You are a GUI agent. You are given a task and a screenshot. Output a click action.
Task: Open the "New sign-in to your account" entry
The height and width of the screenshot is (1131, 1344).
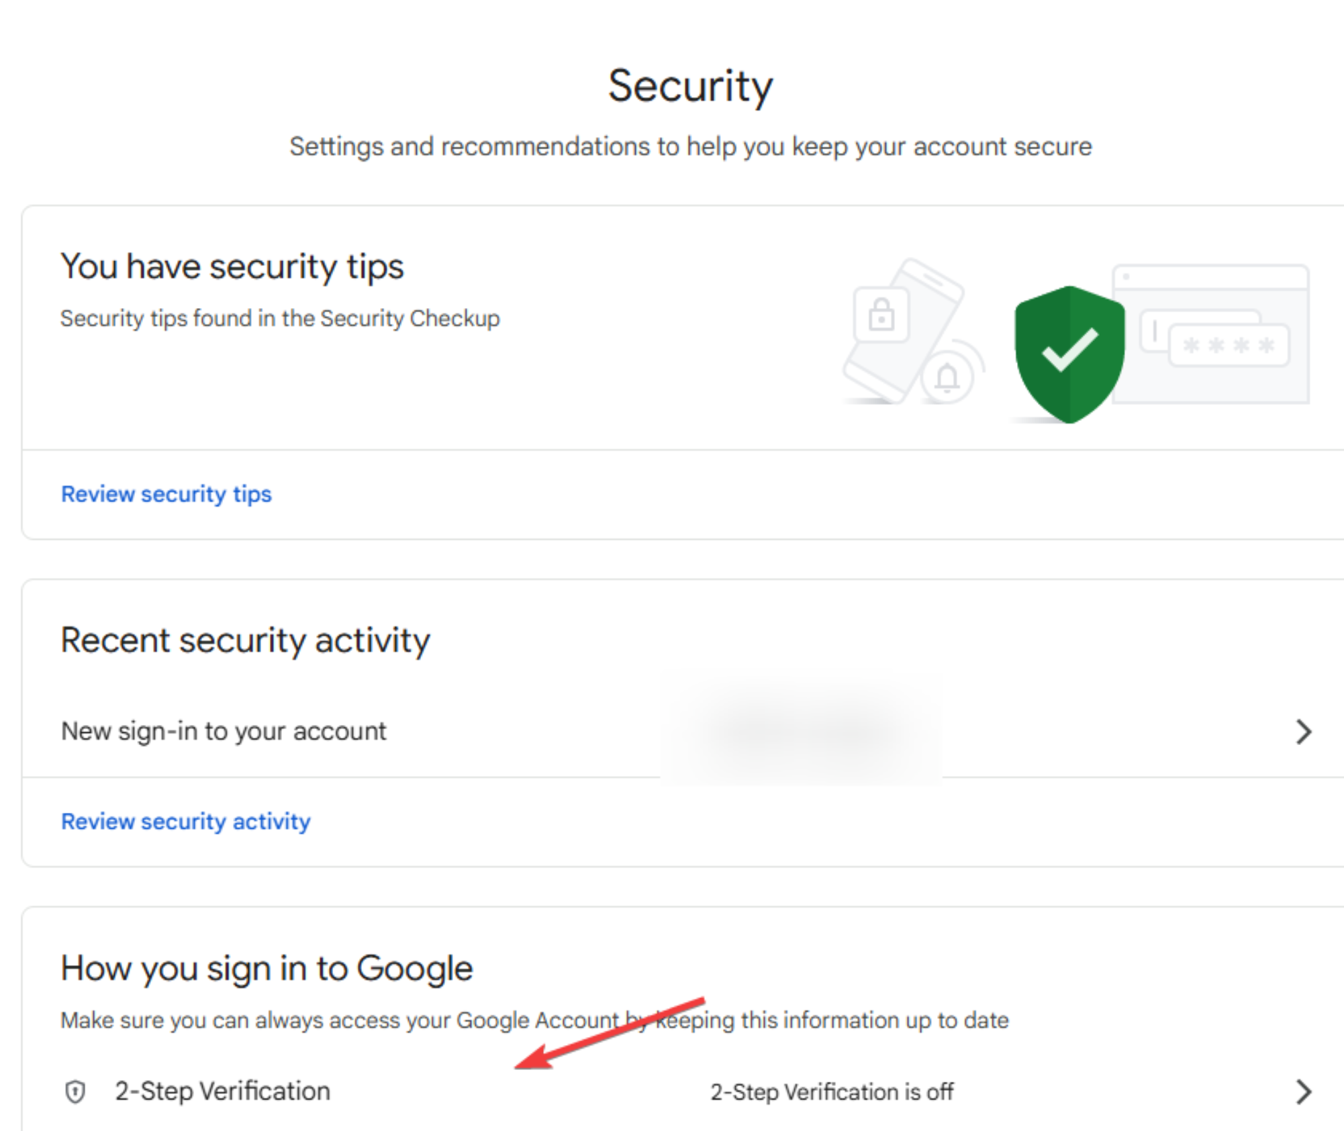(224, 731)
